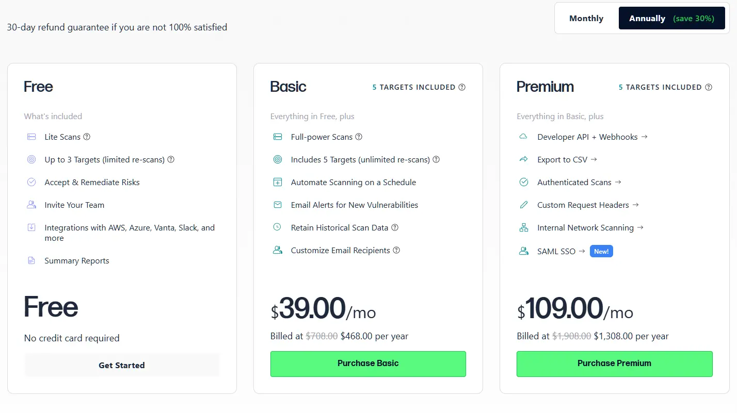Select Annually billing option
The width and height of the screenshot is (737, 413).
(671, 19)
